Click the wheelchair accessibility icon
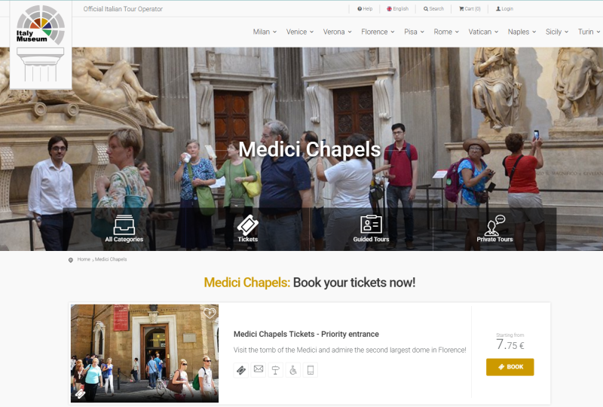Viewport: 603px width, 407px height. [x=293, y=370]
